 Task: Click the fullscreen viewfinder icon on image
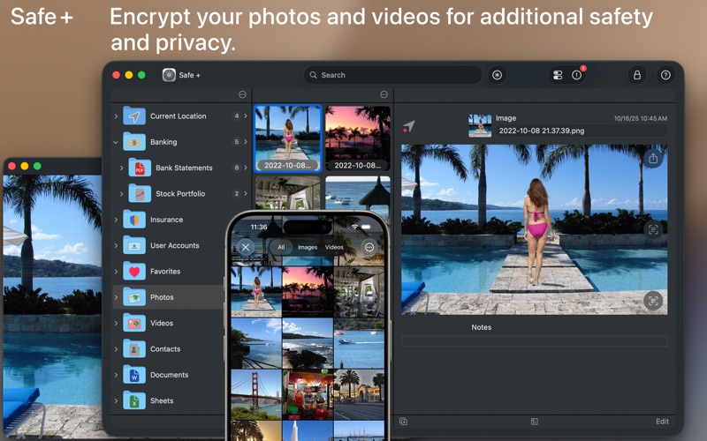coord(653,301)
